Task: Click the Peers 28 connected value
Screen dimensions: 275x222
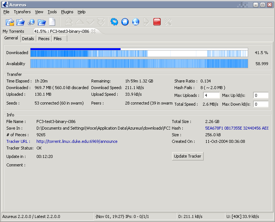Action: click(149, 103)
